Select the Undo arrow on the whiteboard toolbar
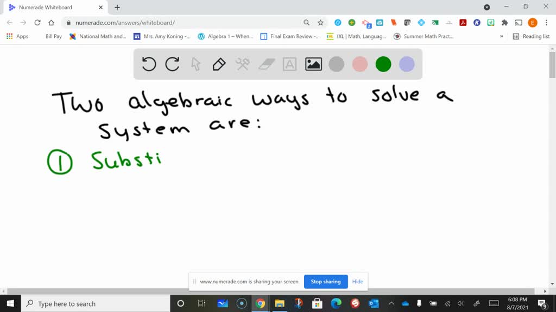556x312 pixels. (148, 64)
